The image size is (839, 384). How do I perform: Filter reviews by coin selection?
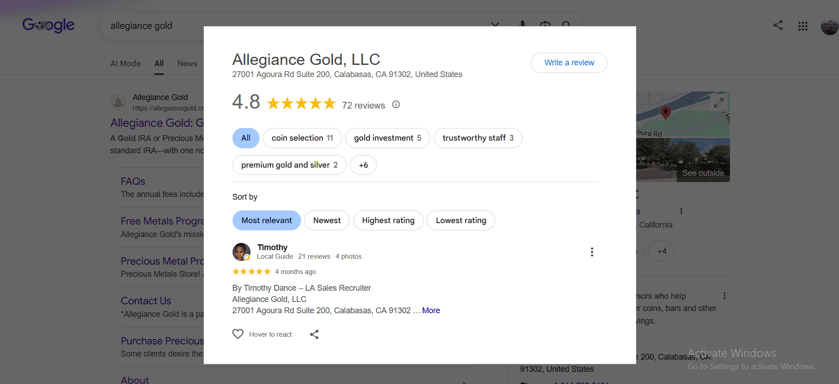302,138
